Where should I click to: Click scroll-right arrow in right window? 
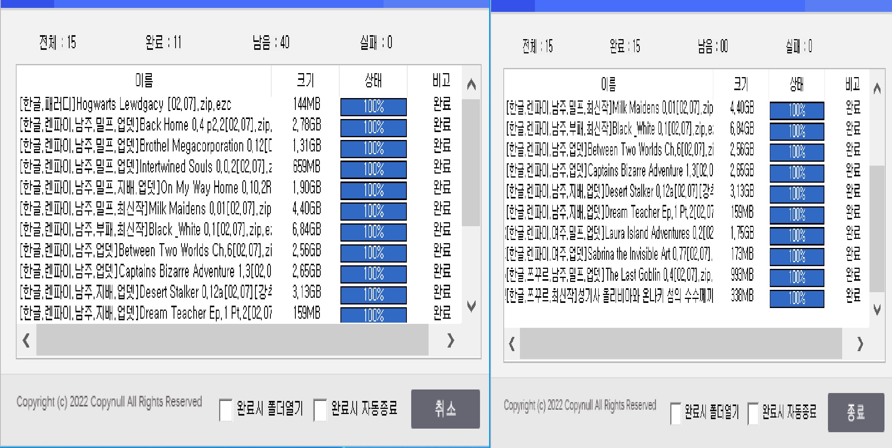pyautogui.click(x=860, y=344)
